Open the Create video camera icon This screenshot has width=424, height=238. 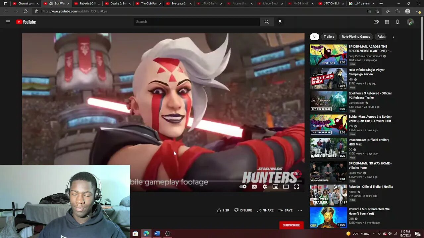tap(376, 22)
